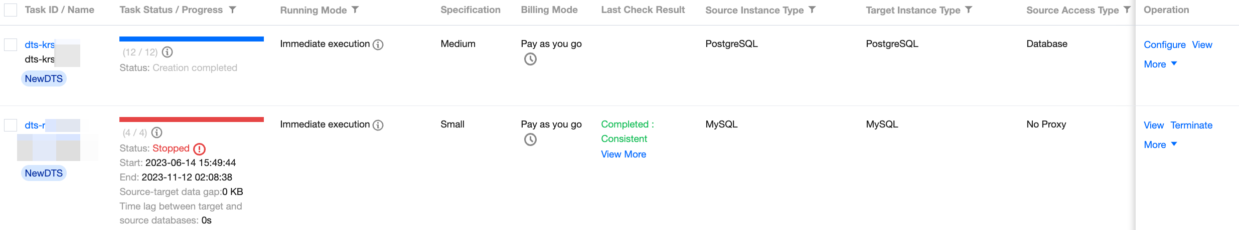Viewport: 1239px width, 230px height.
Task: Click the NewDTS tag on PostgreSQL task
Action: click(x=44, y=78)
